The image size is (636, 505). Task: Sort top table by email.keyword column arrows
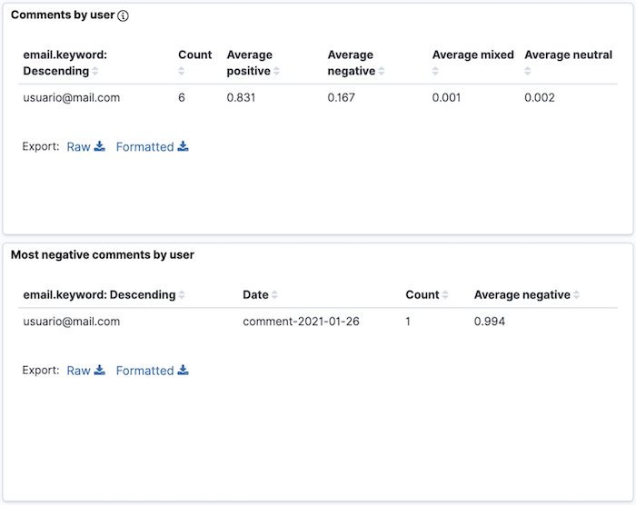point(95,71)
